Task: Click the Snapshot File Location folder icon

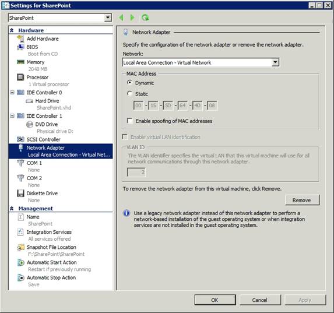Action: pyautogui.click(x=20, y=247)
